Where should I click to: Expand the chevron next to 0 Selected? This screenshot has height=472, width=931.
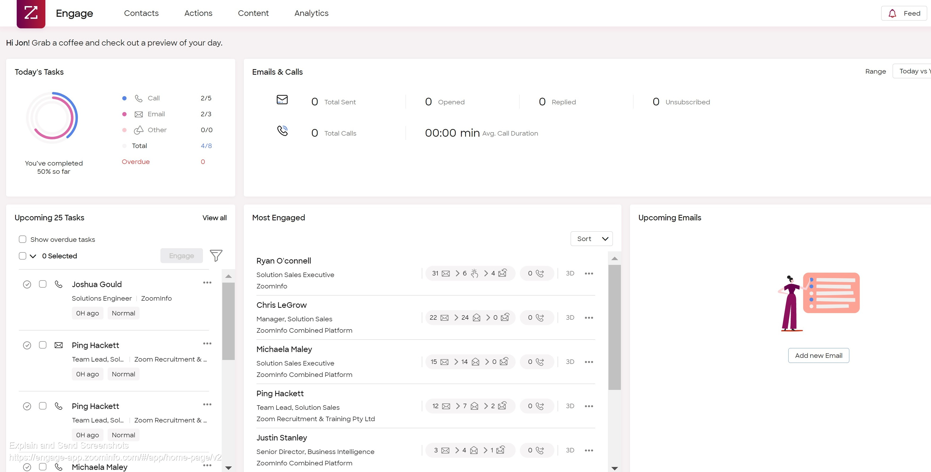tap(33, 256)
